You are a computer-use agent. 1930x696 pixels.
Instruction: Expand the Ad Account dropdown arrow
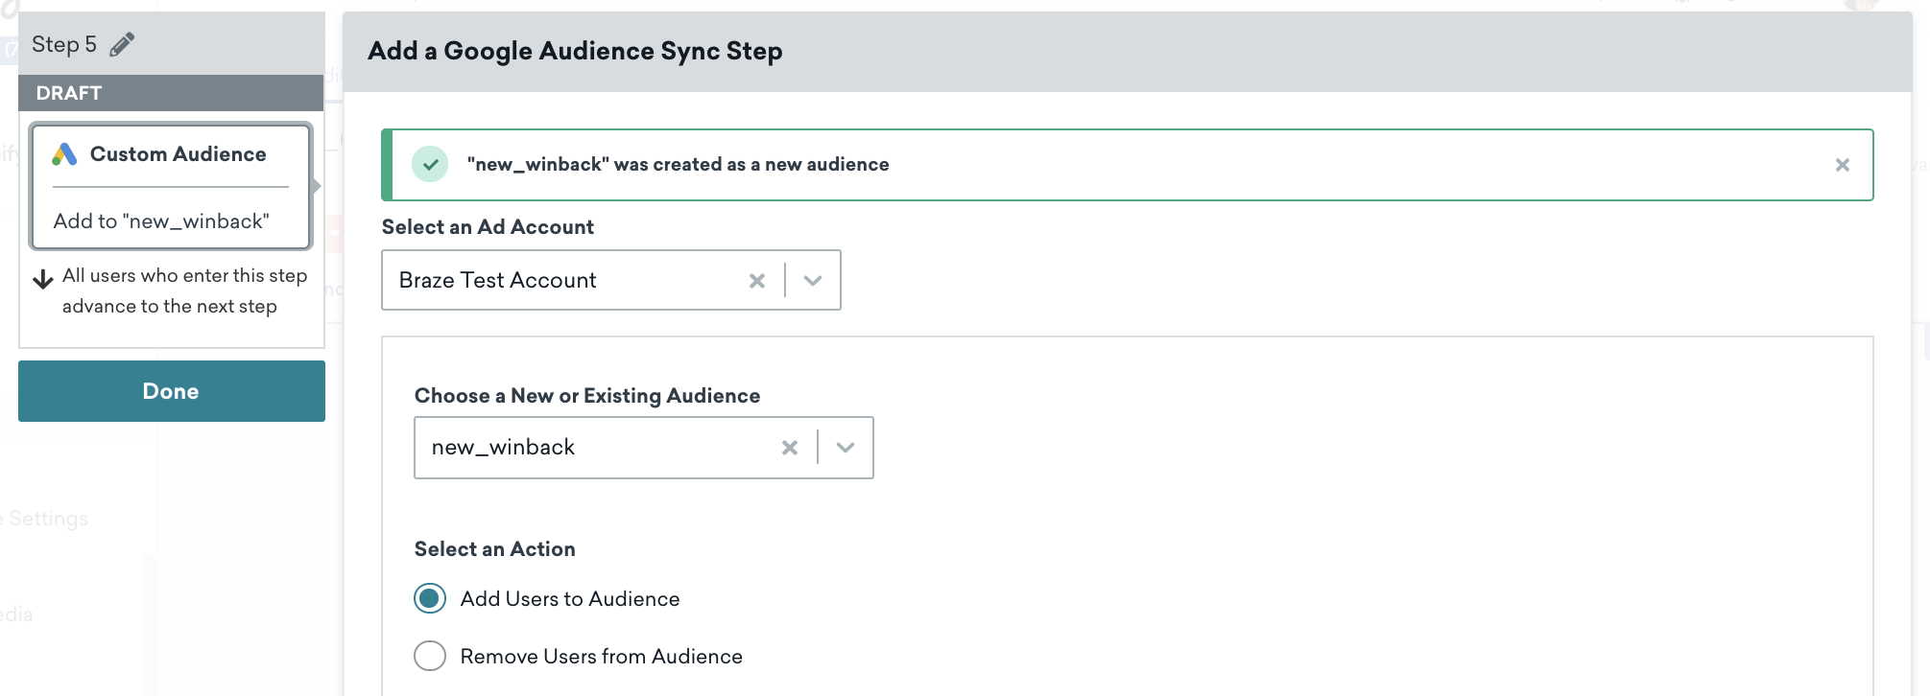pyautogui.click(x=813, y=281)
